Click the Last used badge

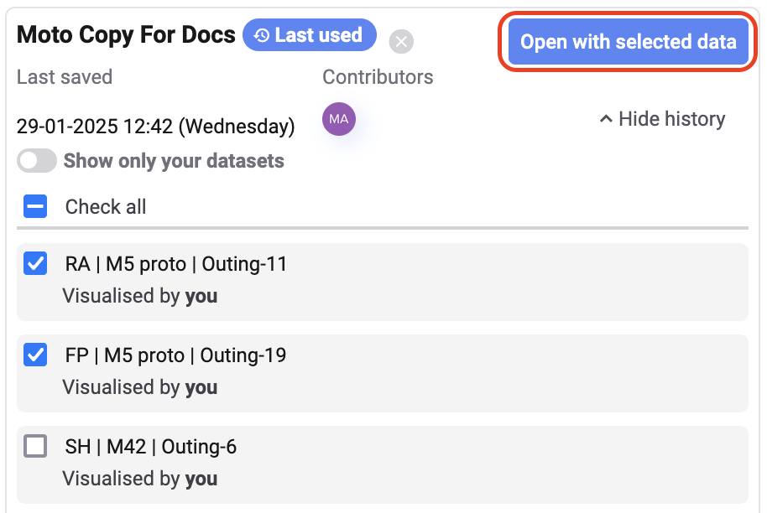pyautogui.click(x=310, y=35)
